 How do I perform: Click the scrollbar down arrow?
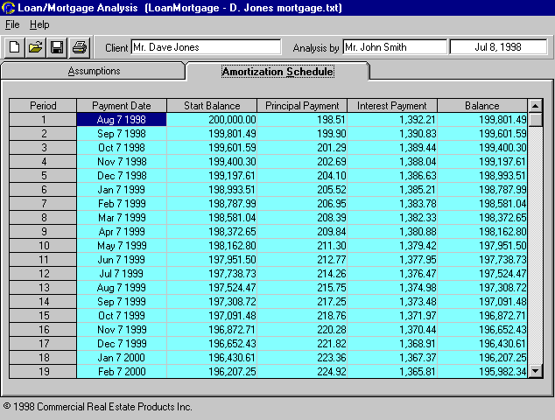coord(535,371)
